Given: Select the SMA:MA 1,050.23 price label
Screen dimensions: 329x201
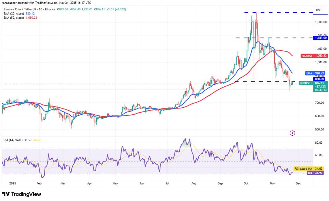Looking at the screenshot, I should (320, 56).
